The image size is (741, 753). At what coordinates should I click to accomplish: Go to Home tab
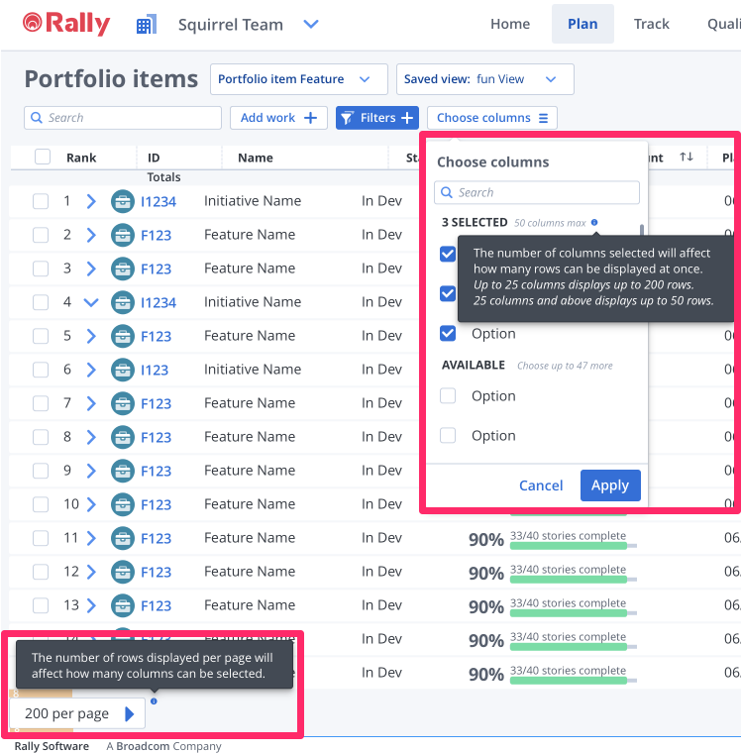pyautogui.click(x=510, y=24)
